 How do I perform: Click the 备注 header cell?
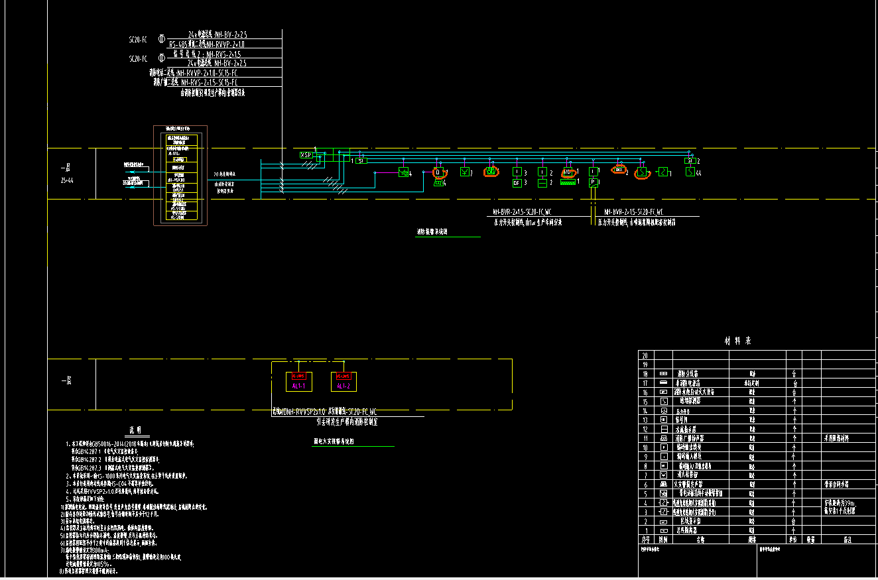coord(848,540)
